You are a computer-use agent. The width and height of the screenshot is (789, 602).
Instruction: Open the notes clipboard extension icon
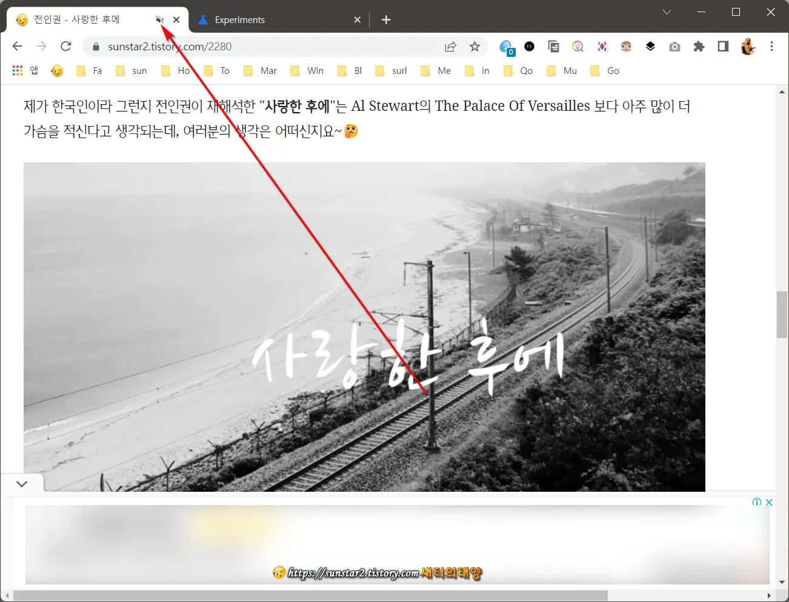(x=553, y=47)
